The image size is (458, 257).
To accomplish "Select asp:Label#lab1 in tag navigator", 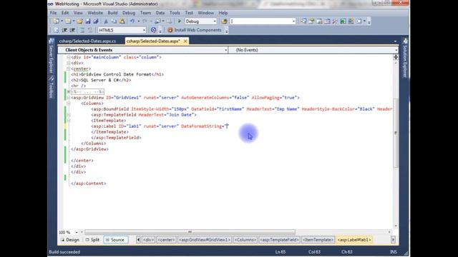I will 354,240.
